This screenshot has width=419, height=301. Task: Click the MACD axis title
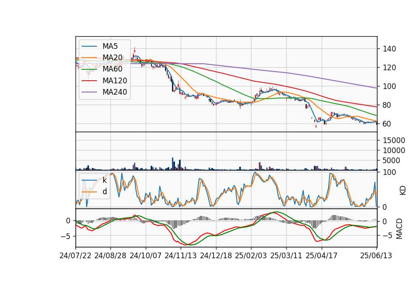(399, 229)
